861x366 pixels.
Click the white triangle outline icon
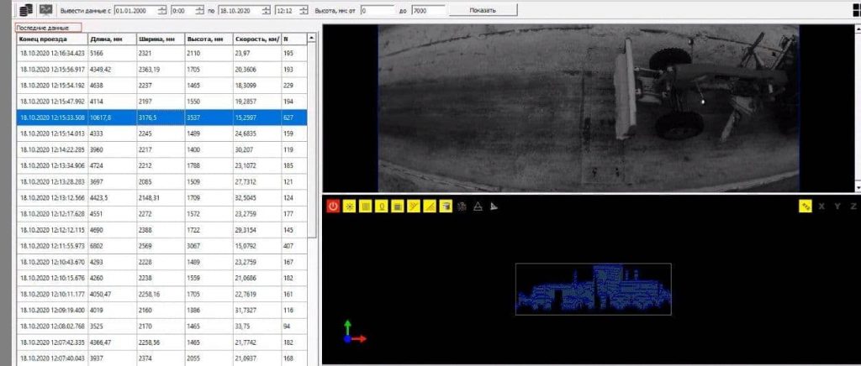click(x=478, y=206)
